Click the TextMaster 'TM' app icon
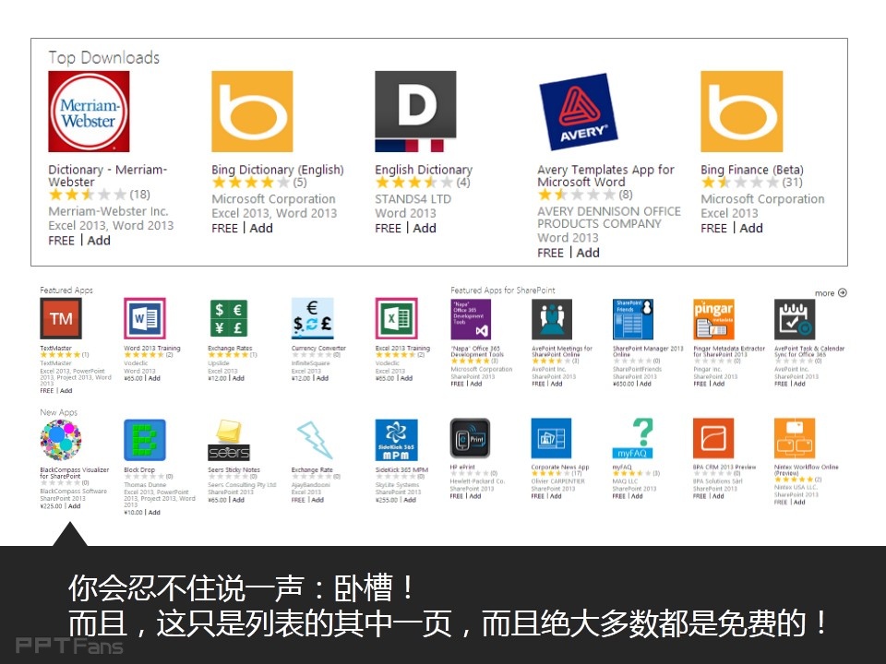Screen dimensions: 886x664 [x=61, y=319]
